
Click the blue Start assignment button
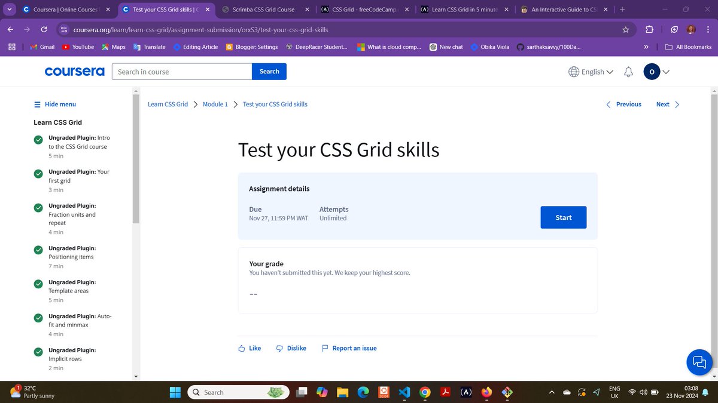coord(564,217)
